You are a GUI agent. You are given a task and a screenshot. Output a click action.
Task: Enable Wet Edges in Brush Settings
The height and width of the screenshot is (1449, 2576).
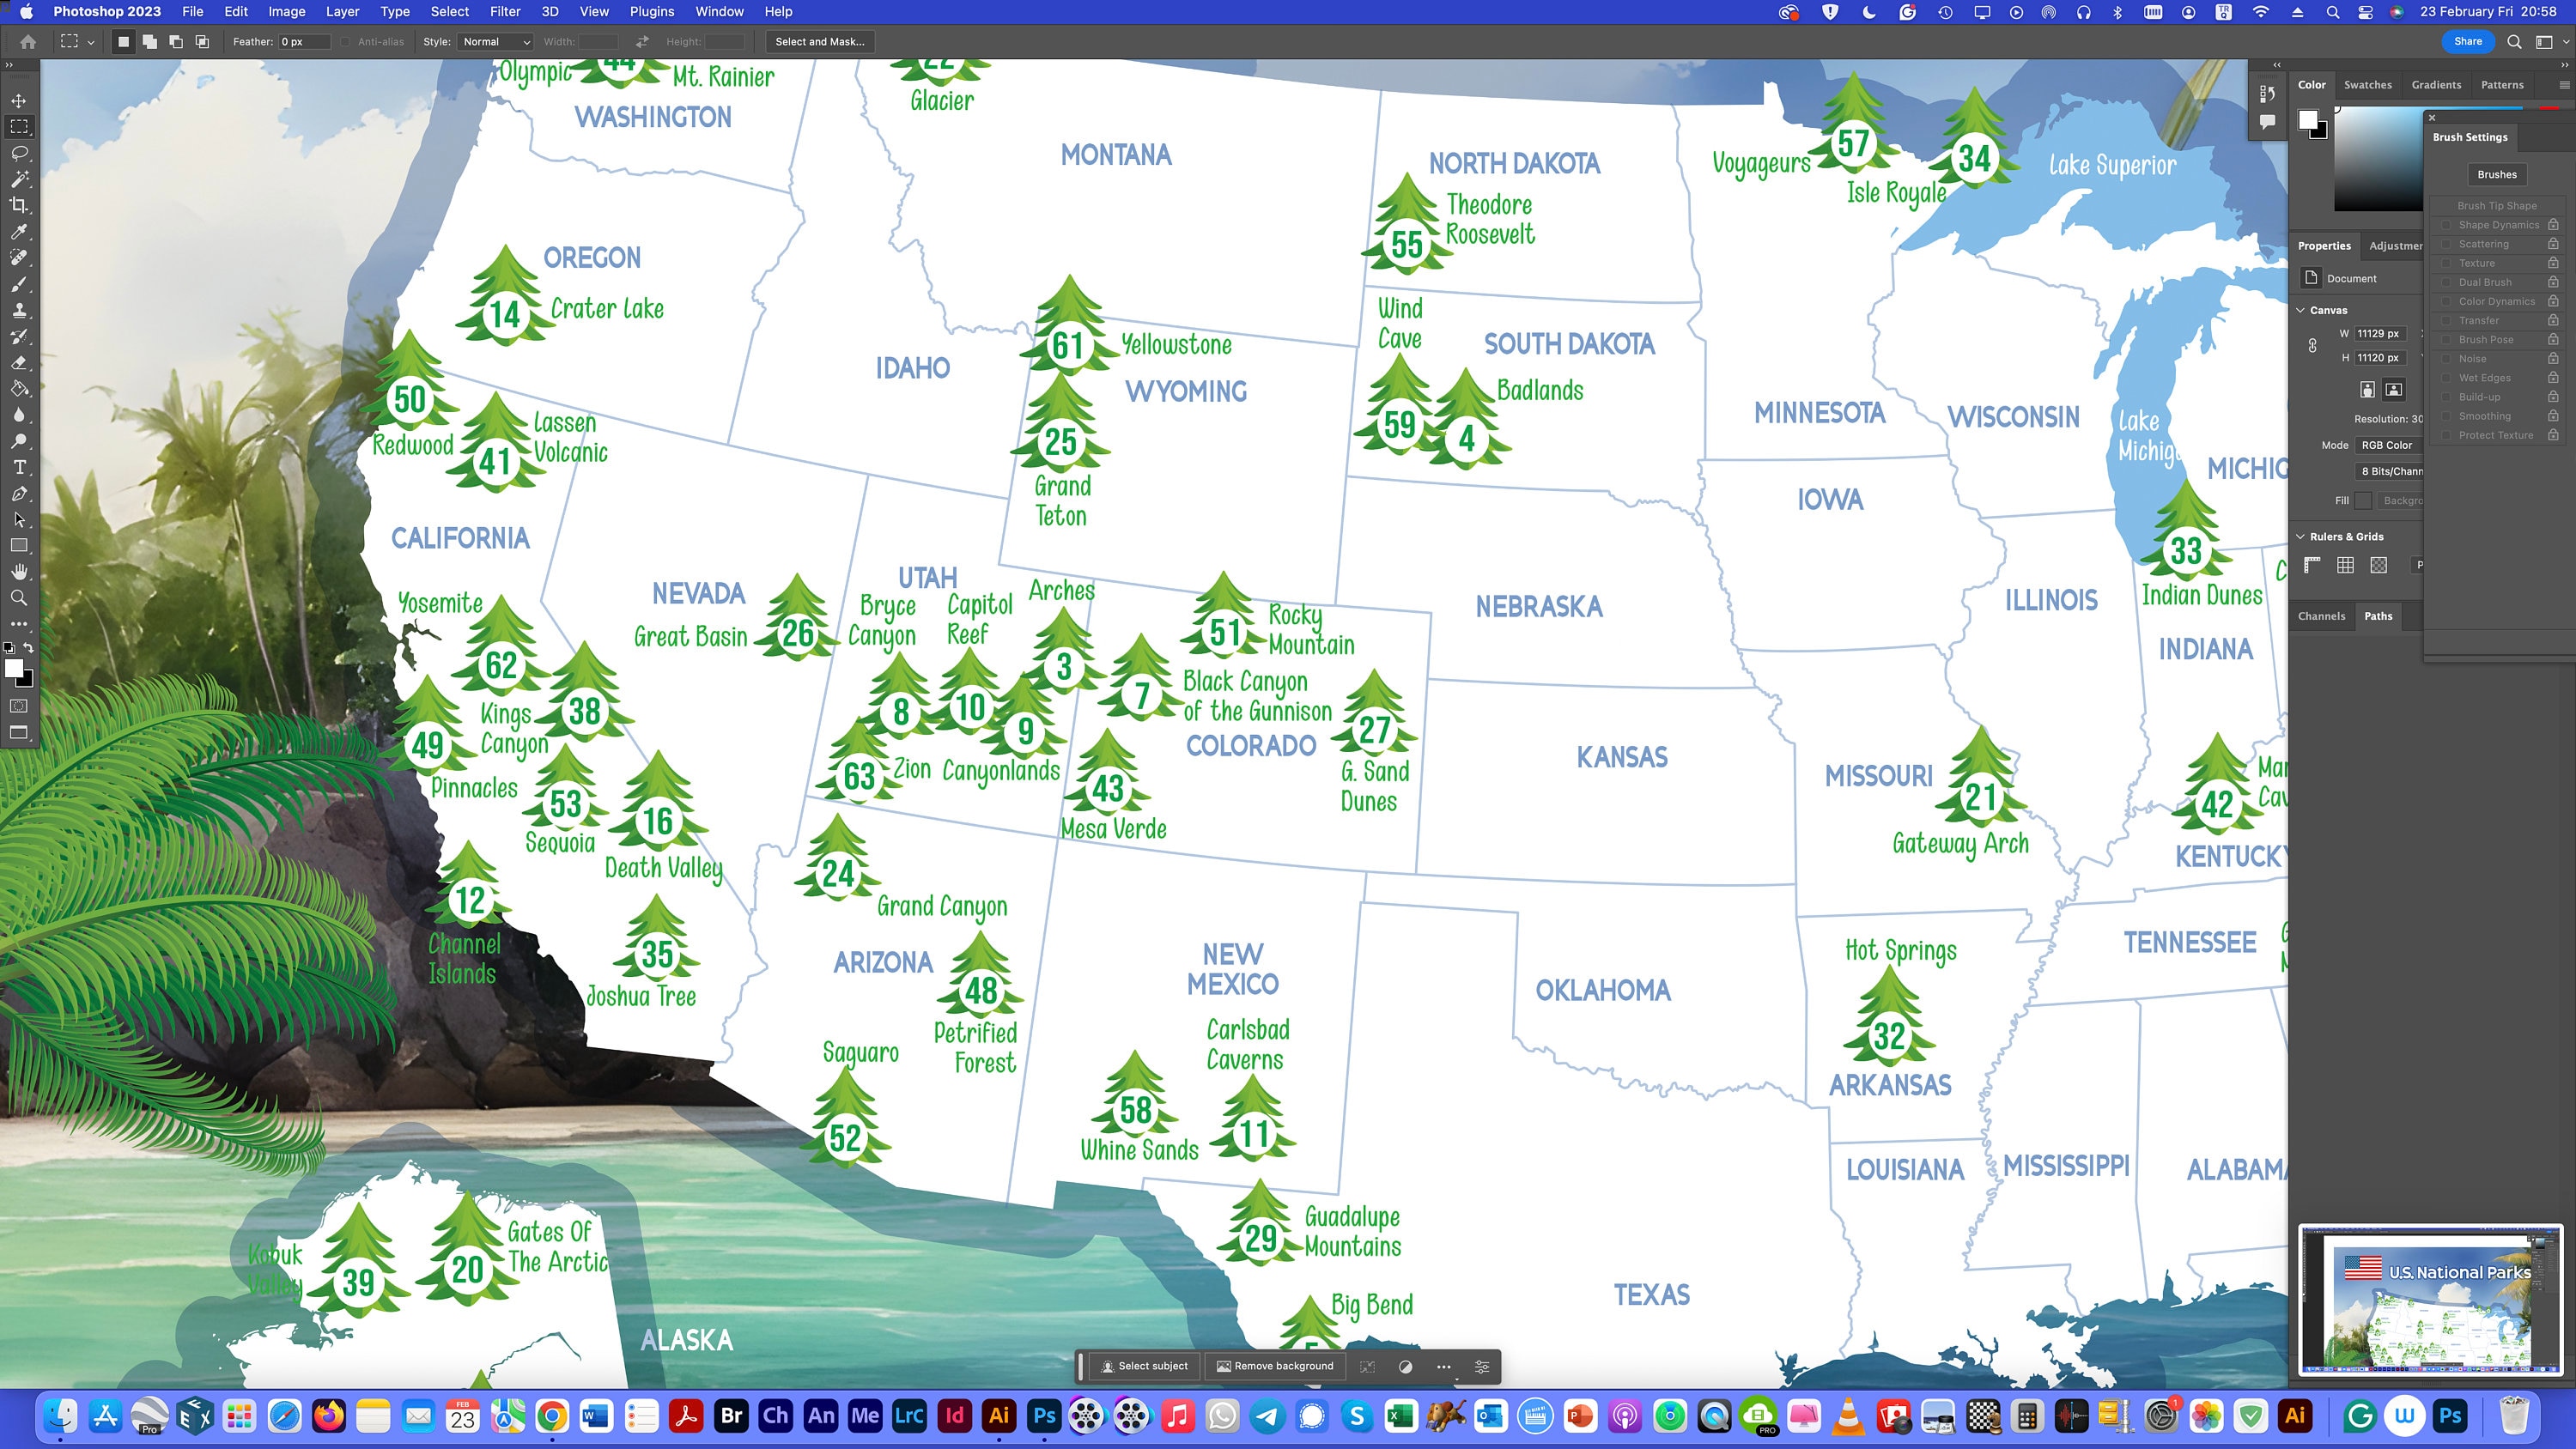coord(2447,377)
